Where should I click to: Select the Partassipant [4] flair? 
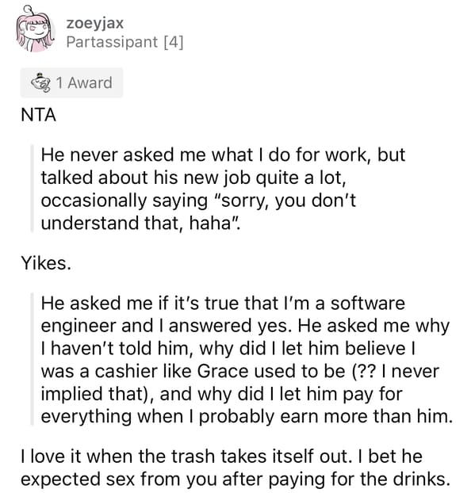pos(124,42)
